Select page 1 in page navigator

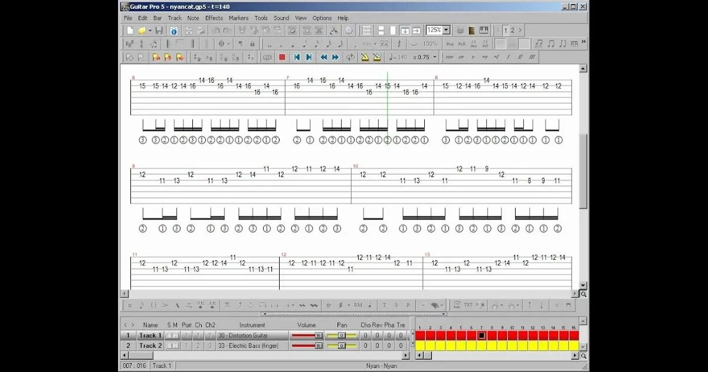coord(506,30)
